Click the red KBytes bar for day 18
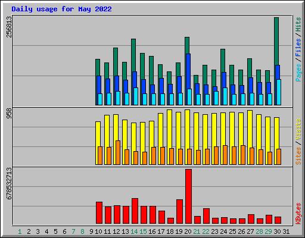 coord(170,221)
